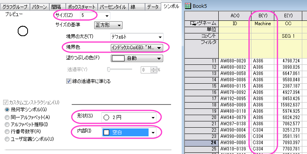Select 幾何学シンボル(G) radio button
This screenshot has width=307, height=154.
tap(7, 110)
